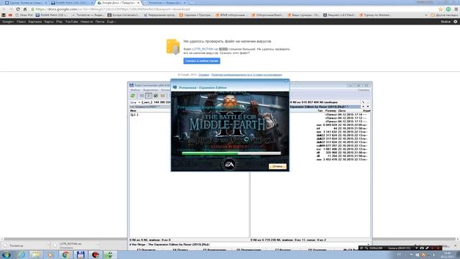Open the media player taskbar icon
Screen dimensions: 460x259
point(50,255)
